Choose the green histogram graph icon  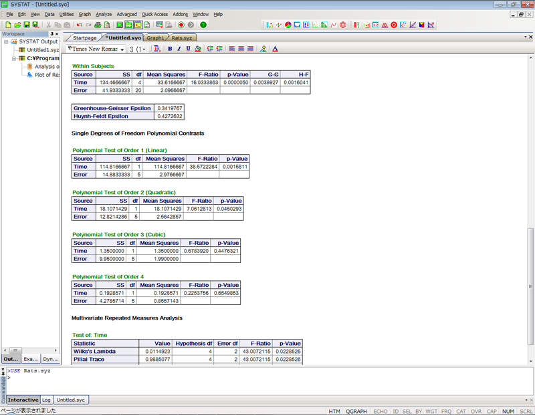[x=324, y=25]
